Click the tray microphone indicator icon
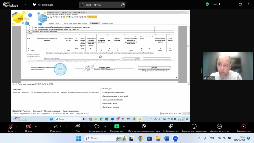254x143 pixels. [x=205, y=138]
